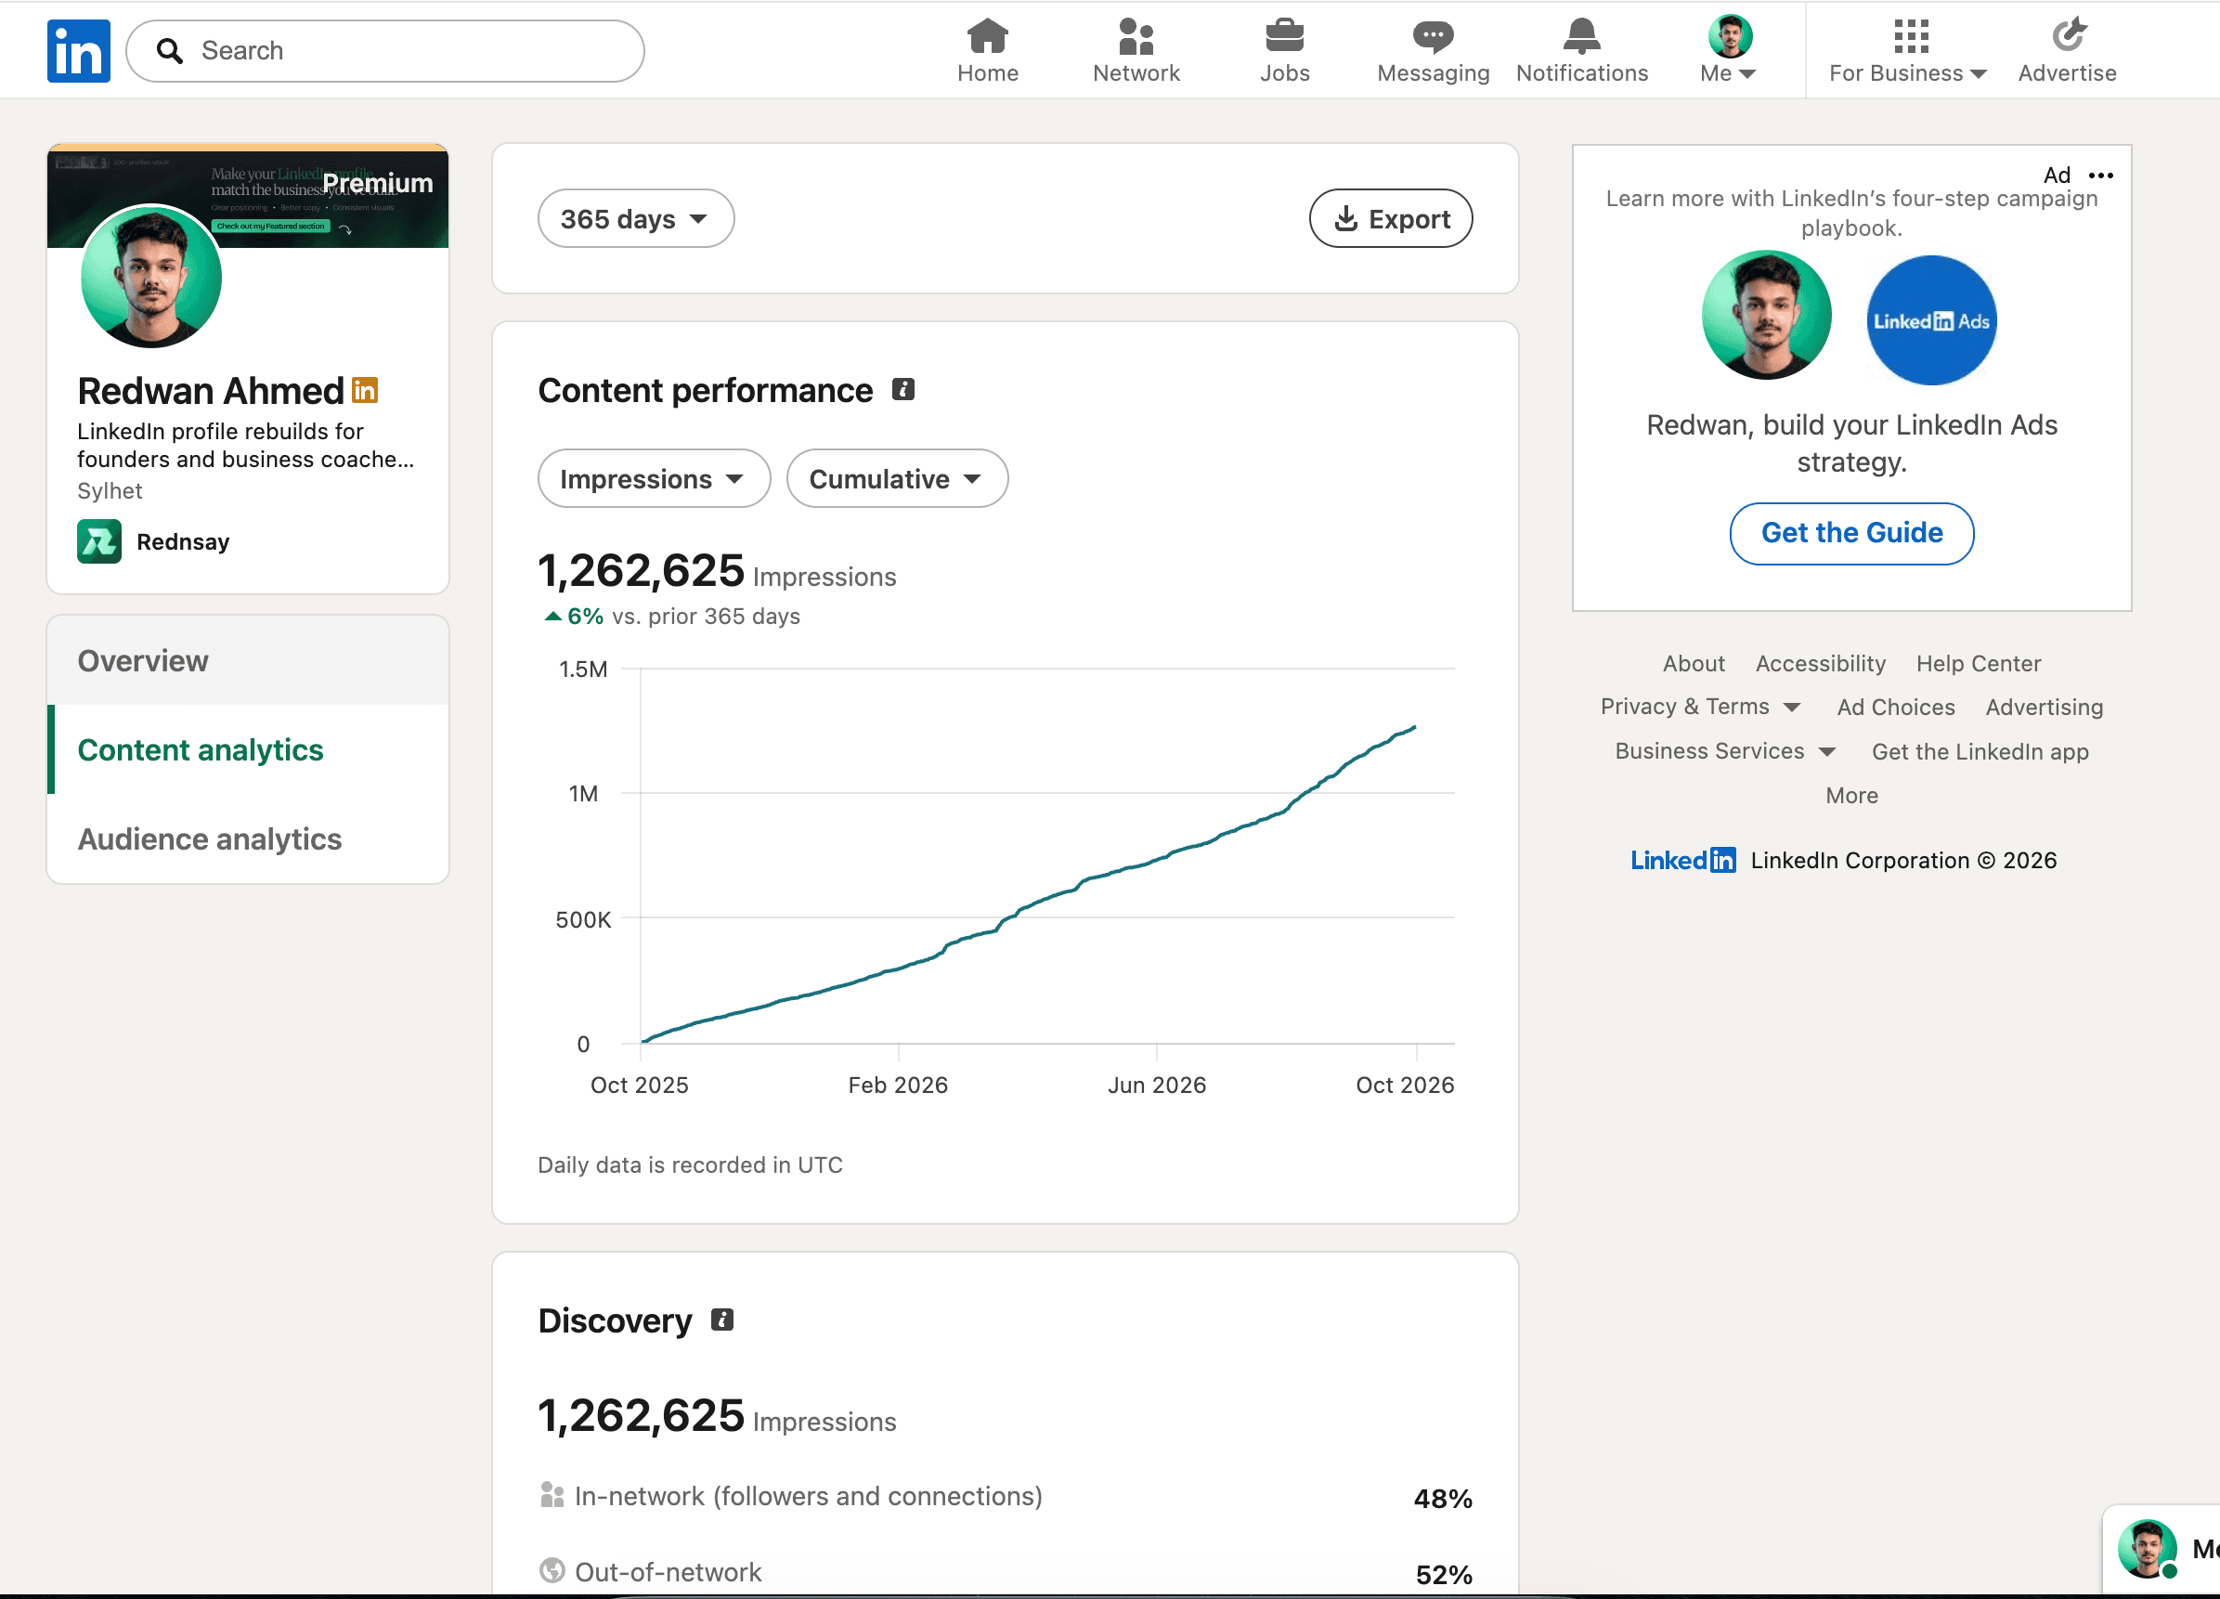The image size is (2220, 1599).
Task: Click the Content performance info icon
Action: click(x=903, y=390)
